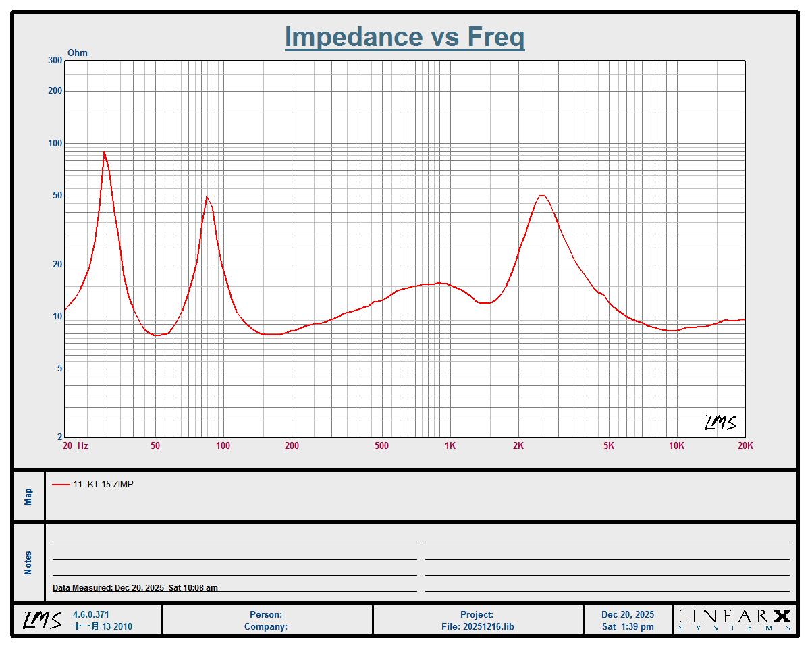Viewport: 810px width, 648px height.
Task: Click the 'Company:' field in the footer
Action: tap(266, 626)
